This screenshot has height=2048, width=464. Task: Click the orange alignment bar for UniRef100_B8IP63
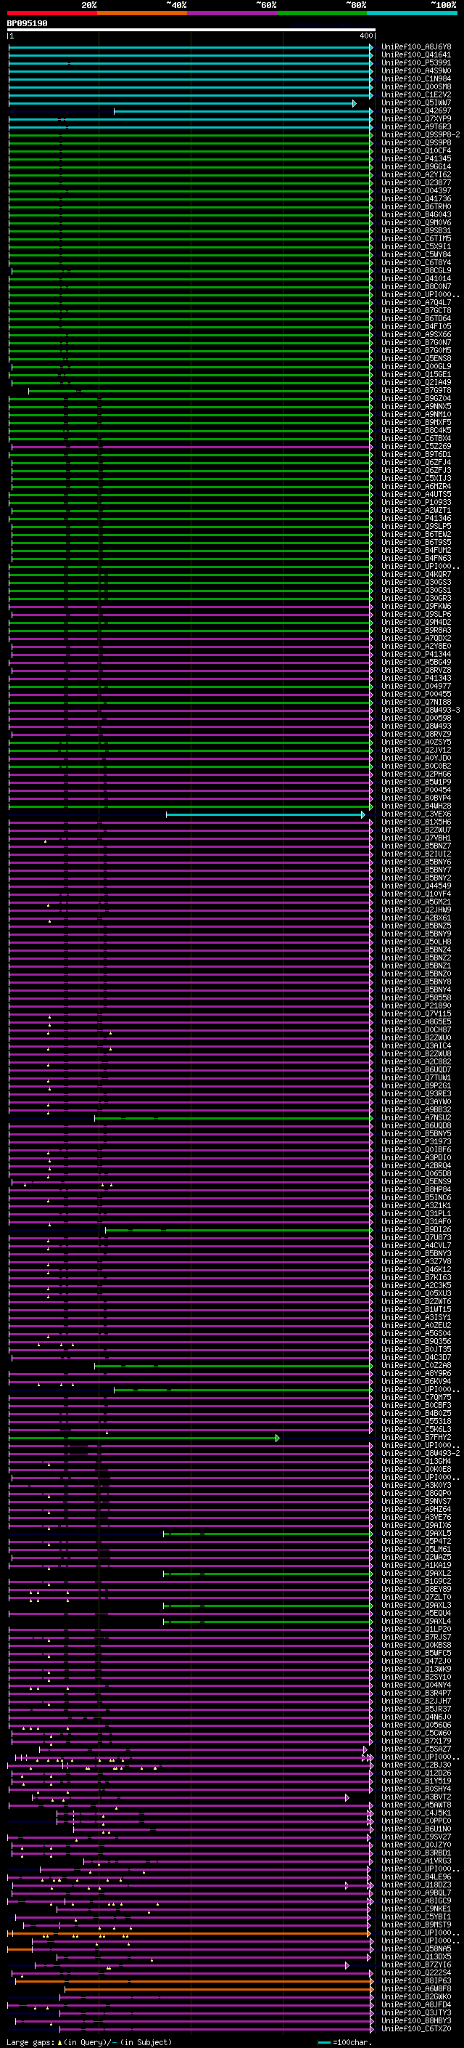194,1982
